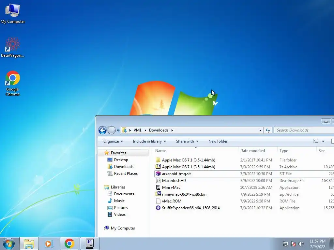Screen dimensions: 334x250
Task: Select Downloads in Favorites pane
Action: (x=124, y=166)
